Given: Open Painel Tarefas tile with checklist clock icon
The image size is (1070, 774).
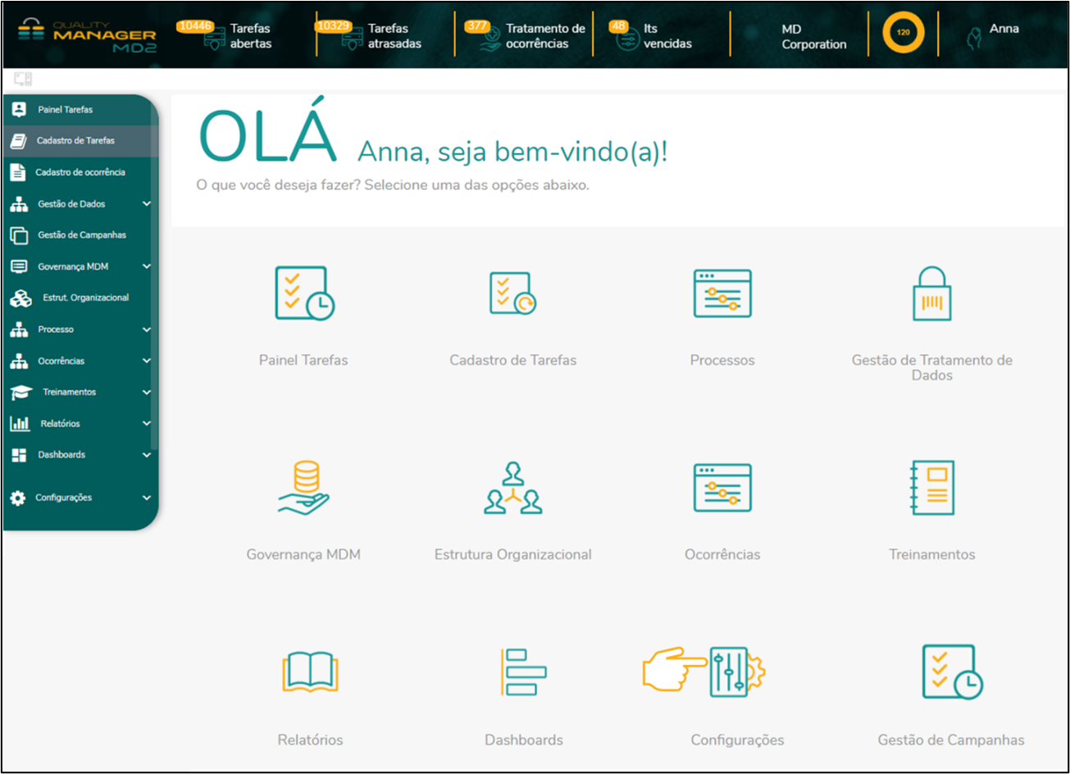Looking at the screenshot, I should point(304,293).
